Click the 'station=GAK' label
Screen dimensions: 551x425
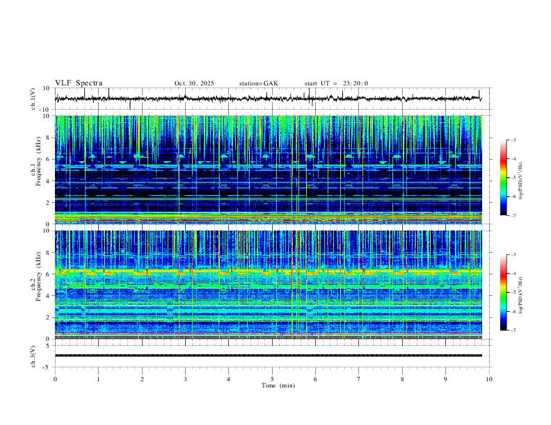click(x=258, y=83)
